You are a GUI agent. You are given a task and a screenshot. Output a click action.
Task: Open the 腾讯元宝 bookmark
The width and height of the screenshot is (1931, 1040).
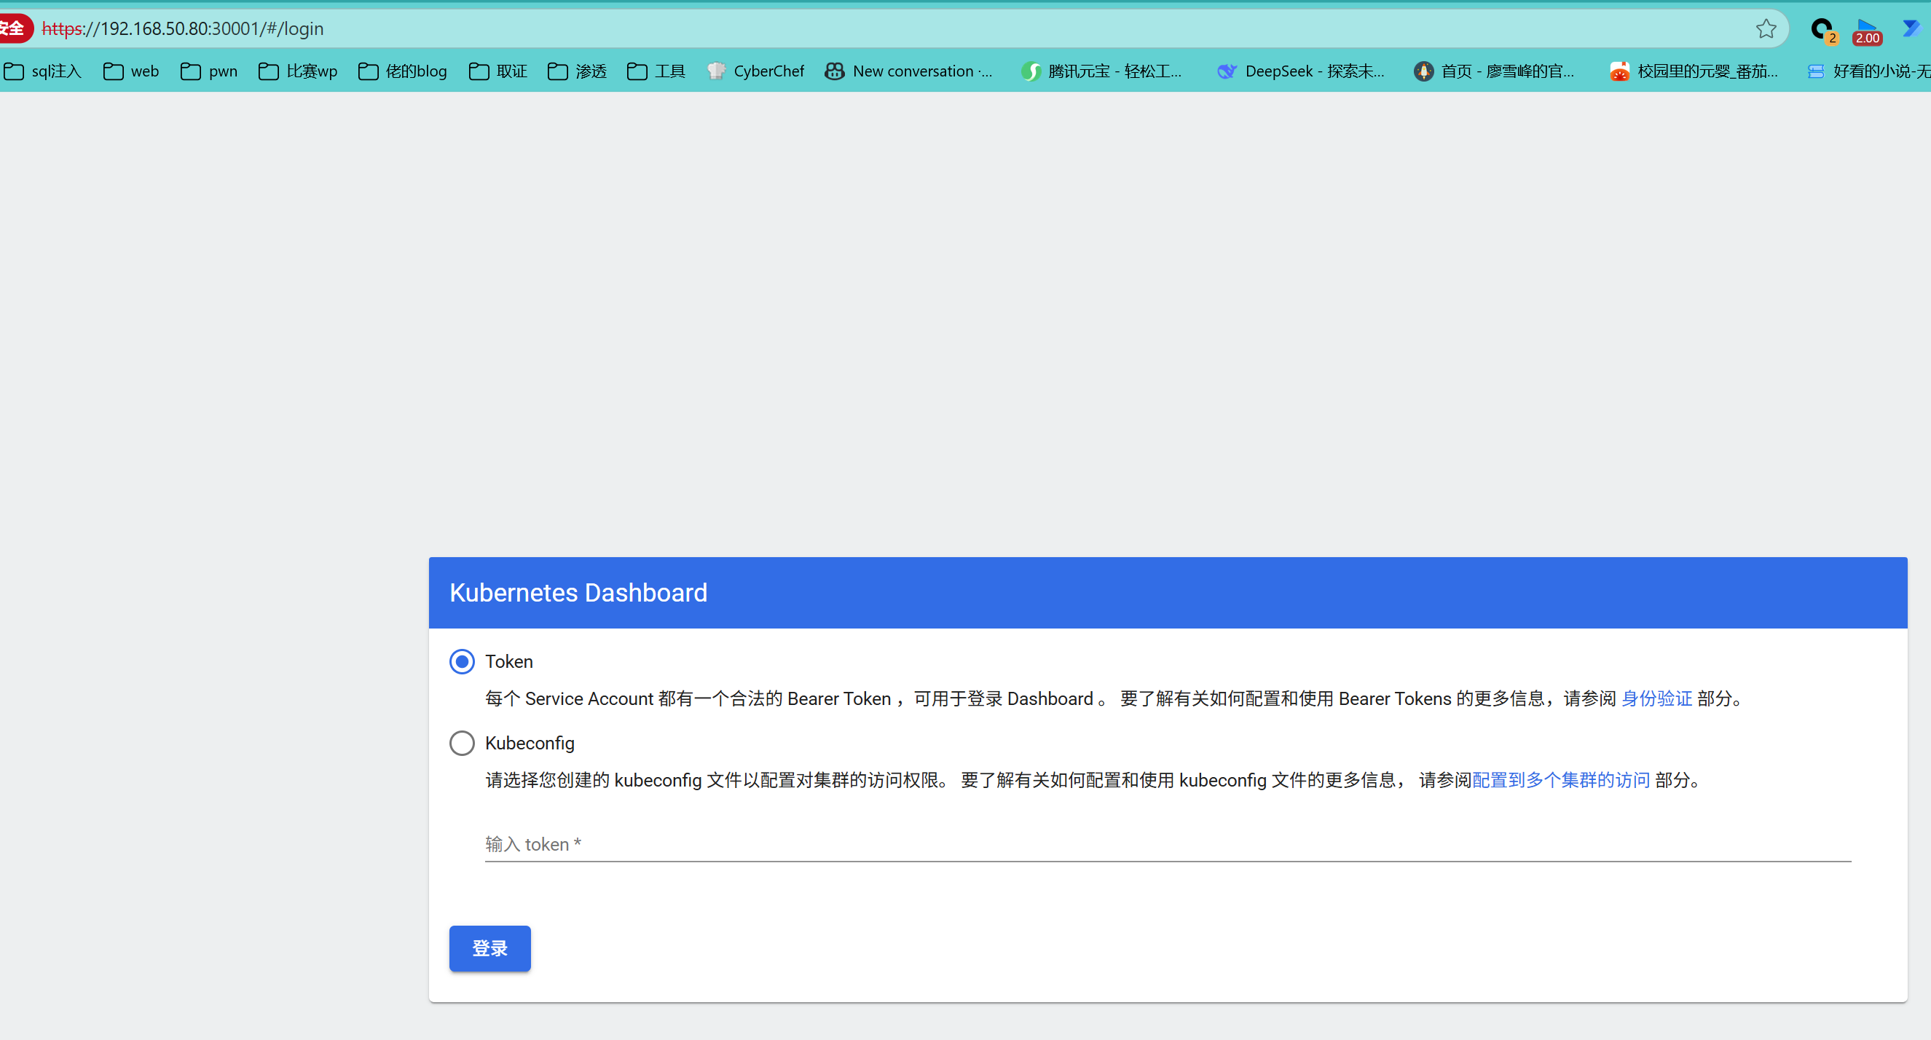coord(1101,71)
